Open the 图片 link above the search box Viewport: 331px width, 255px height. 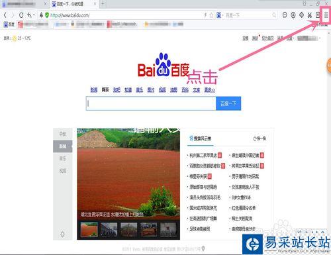151,90
